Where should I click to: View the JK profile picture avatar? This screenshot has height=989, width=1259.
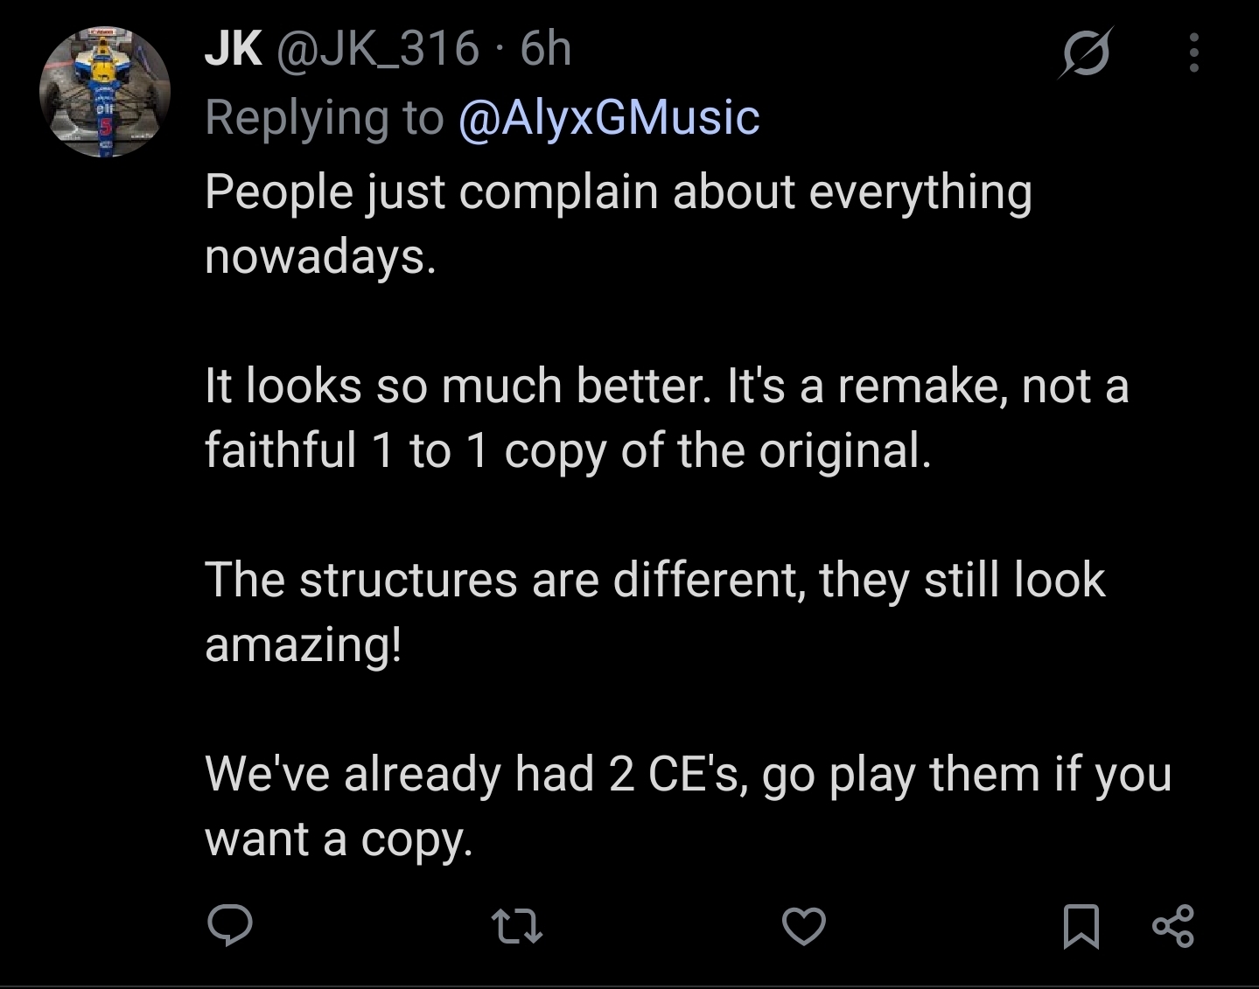105,91
